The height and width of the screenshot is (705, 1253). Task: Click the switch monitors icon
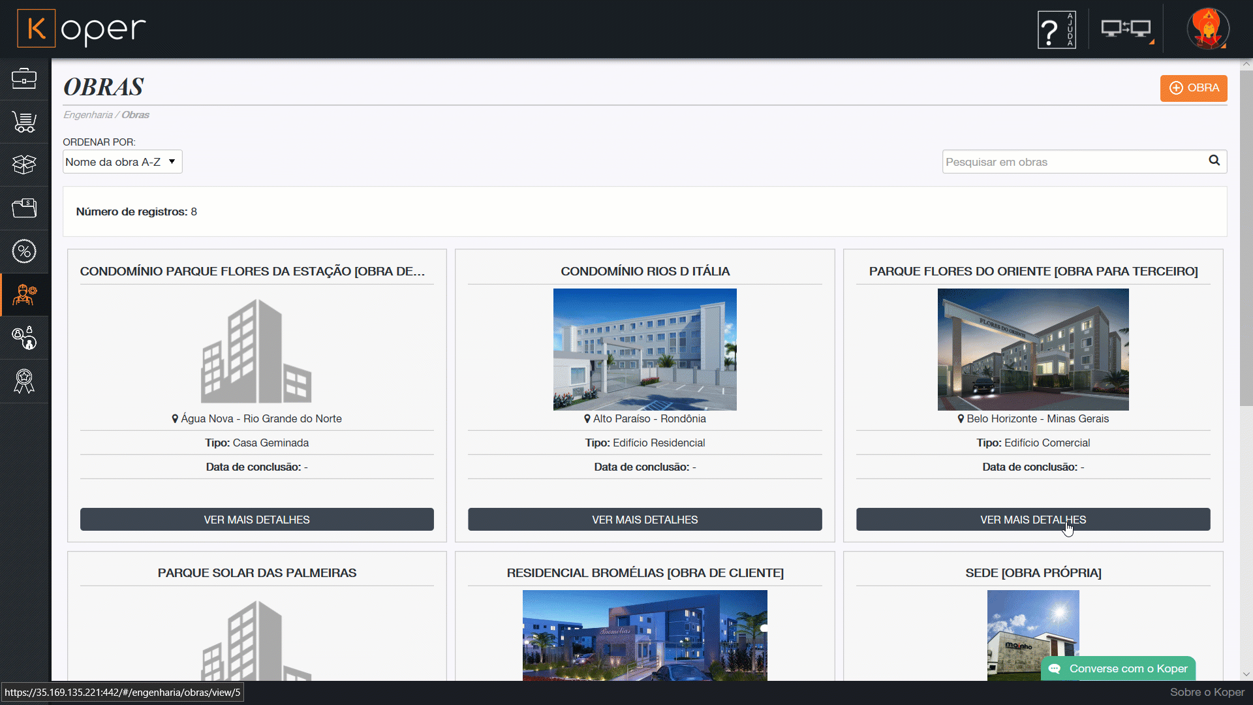1126,30
